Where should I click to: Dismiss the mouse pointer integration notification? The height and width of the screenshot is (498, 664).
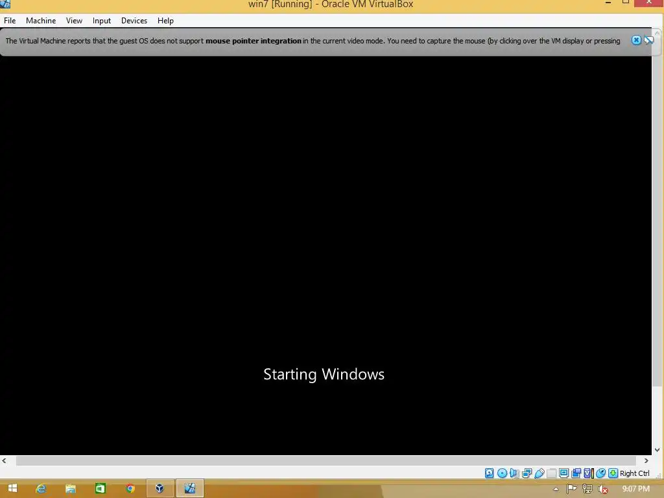pos(636,40)
